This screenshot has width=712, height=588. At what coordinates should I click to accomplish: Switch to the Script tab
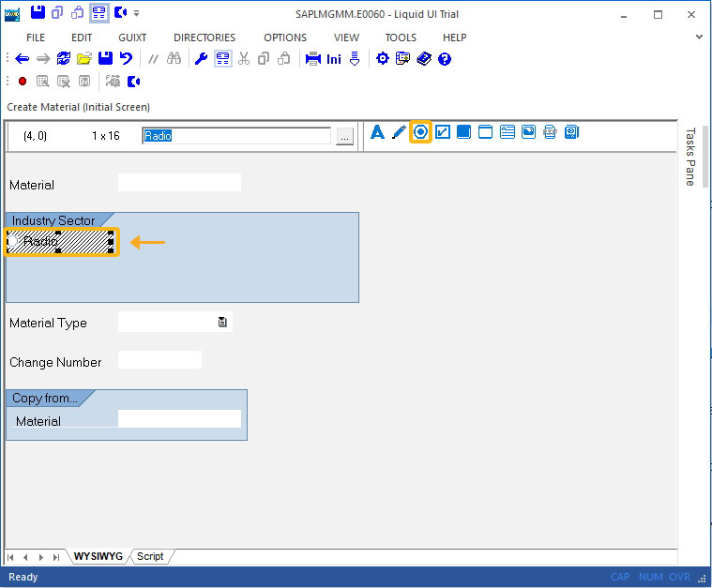150,556
